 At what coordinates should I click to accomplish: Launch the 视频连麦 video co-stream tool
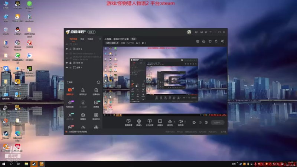tap(70, 104)
